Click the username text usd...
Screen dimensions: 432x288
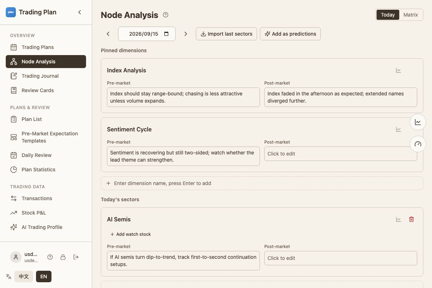[31, 254]
